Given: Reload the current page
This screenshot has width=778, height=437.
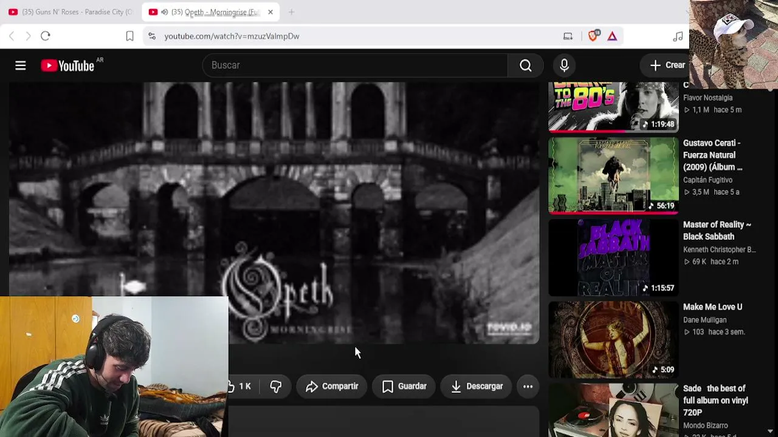Looking at the screenshot, I should point(46,36).
